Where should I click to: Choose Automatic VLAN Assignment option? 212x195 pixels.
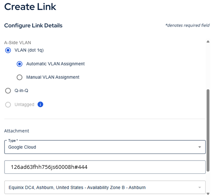[19, 64]
